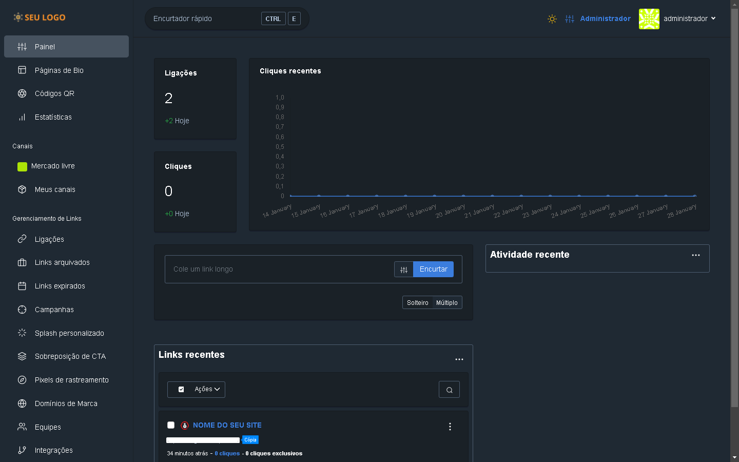The height and width of the screenshot is (462, 739).
Task: Select Painel in the sidebar
Action: coord(66,47)
